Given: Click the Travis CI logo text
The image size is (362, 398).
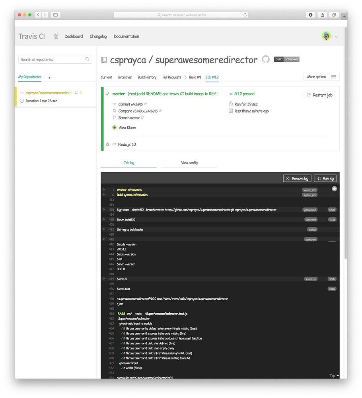Looking at the screenshot, I should pos(31,36).
